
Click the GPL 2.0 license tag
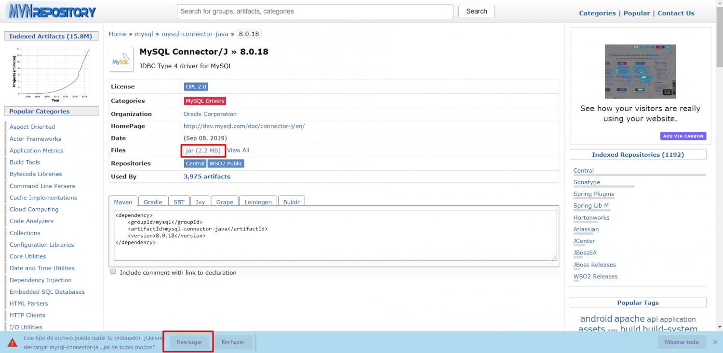point(196,87)
